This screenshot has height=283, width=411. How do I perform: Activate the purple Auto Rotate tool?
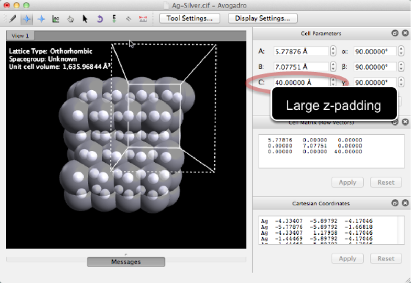pyautogui.click(x=99, y=19)
